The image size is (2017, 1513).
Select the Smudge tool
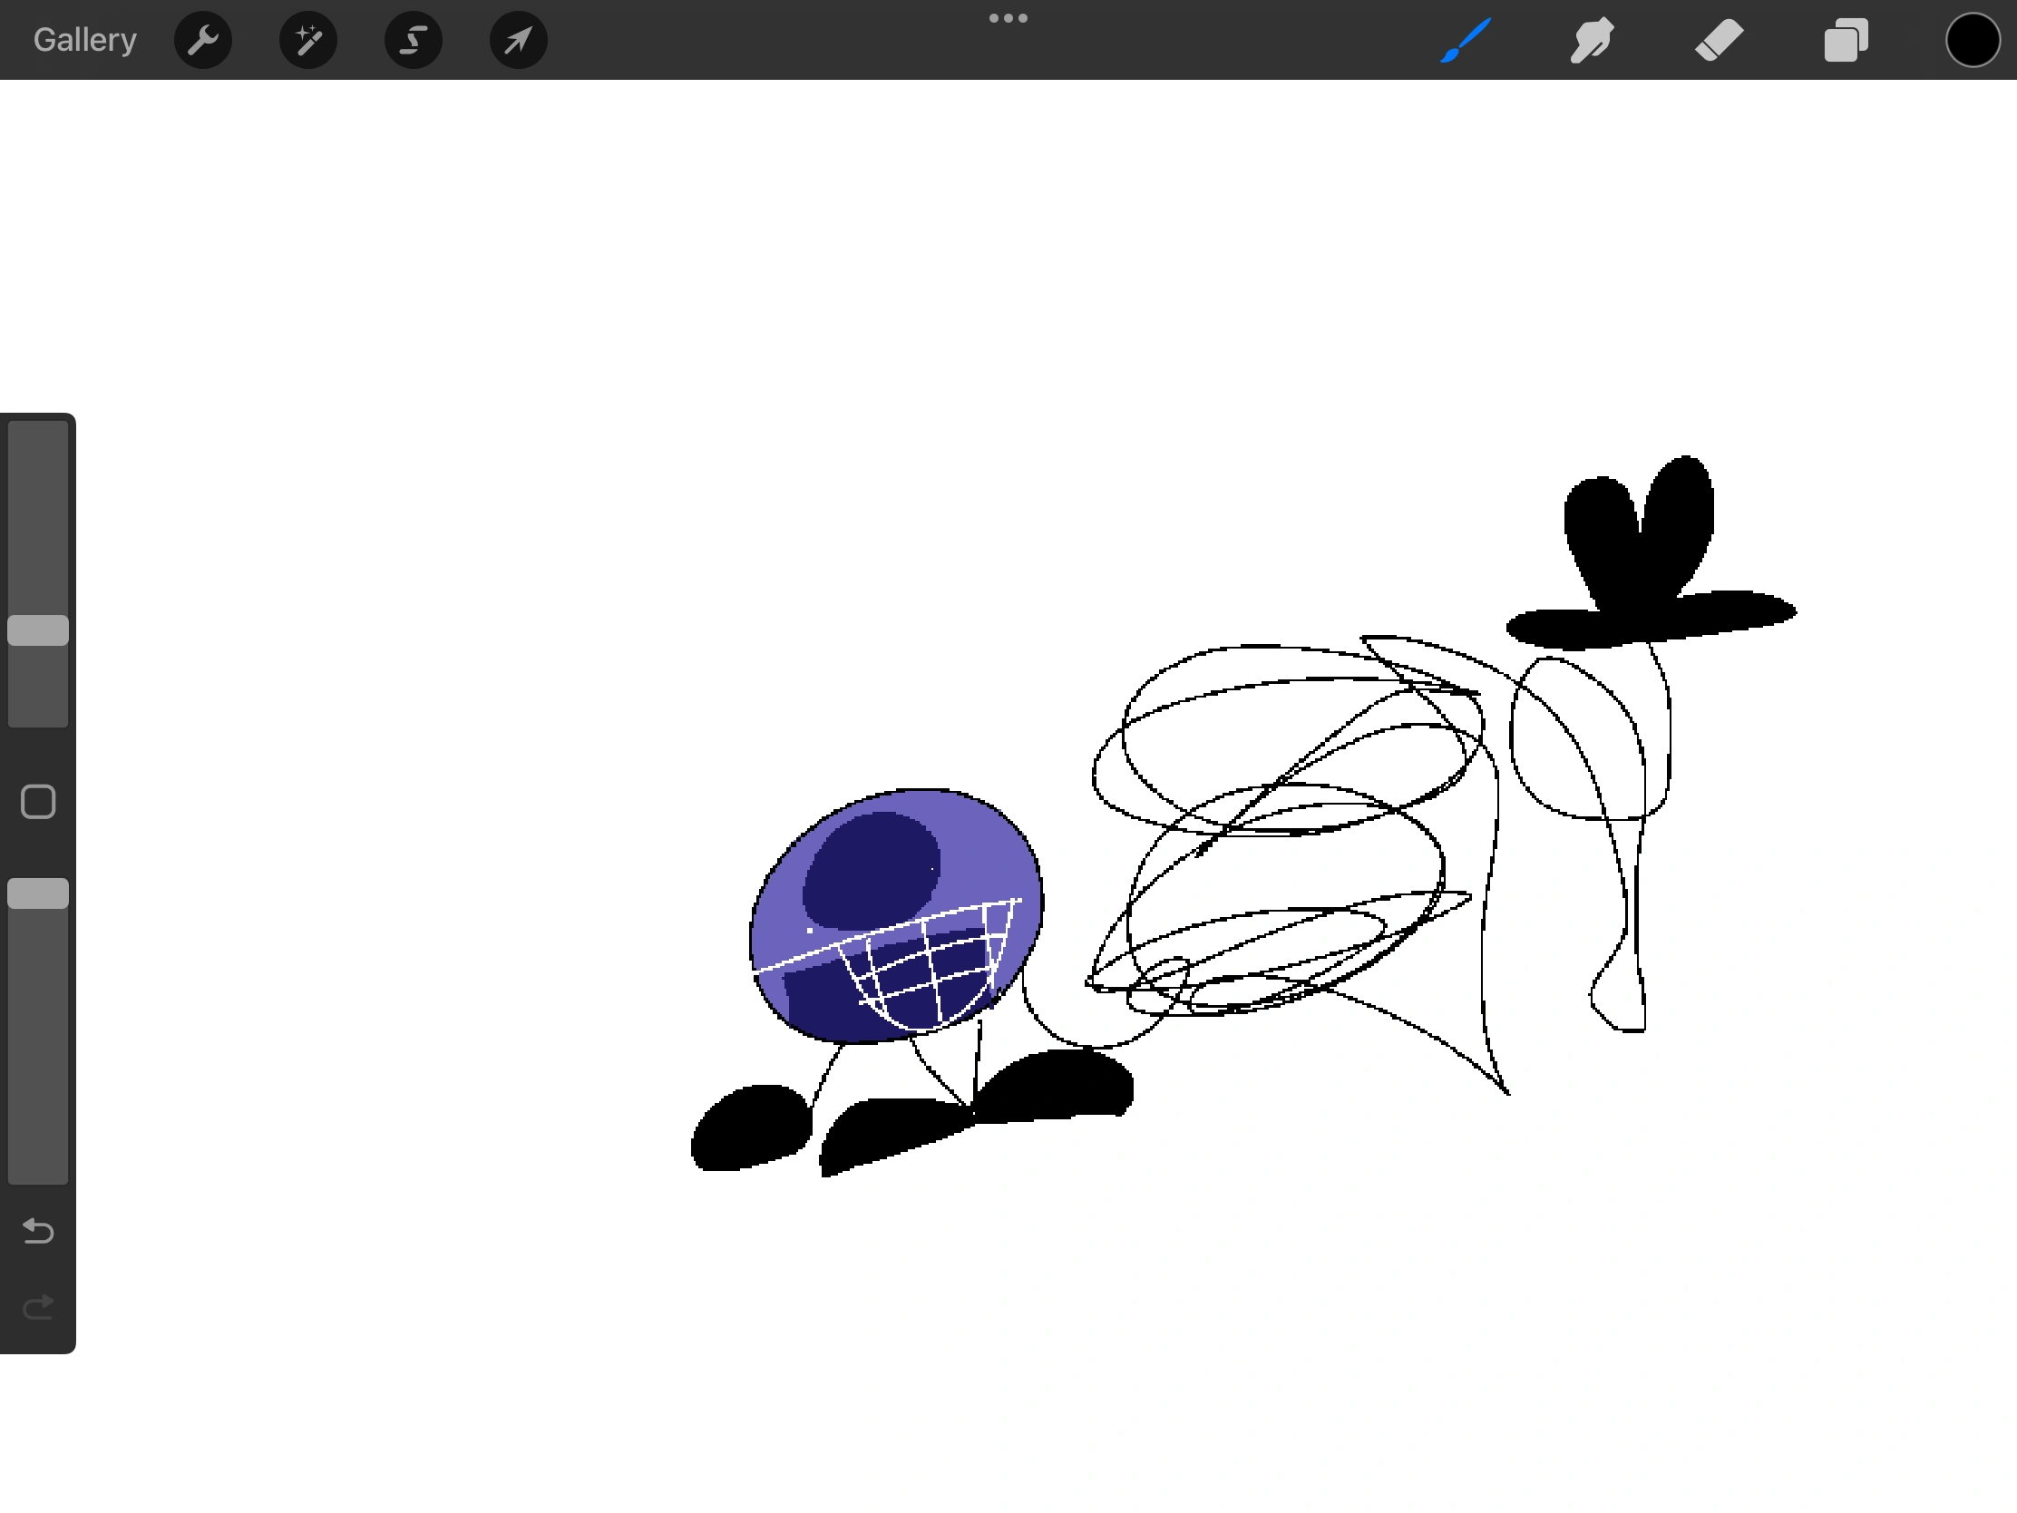(x=1592, y=40)
